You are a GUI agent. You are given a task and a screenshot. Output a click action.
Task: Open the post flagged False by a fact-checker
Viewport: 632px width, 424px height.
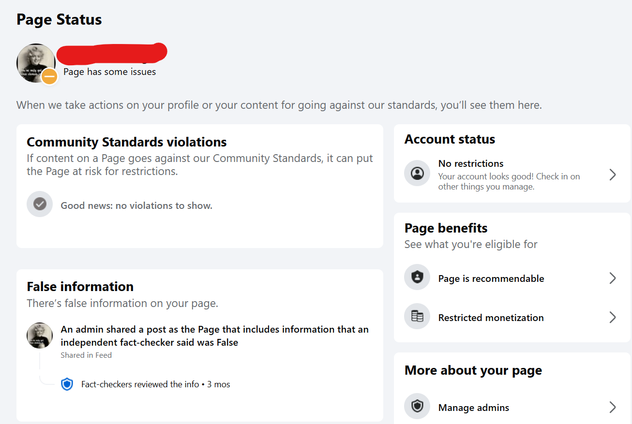tap(214, 336)
